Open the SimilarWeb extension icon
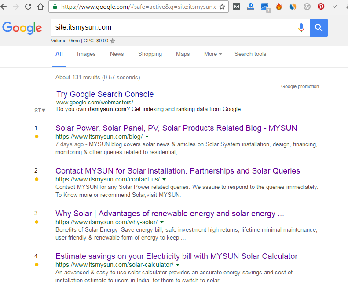Viewport: 348px width, 288px height. point(293,7)
